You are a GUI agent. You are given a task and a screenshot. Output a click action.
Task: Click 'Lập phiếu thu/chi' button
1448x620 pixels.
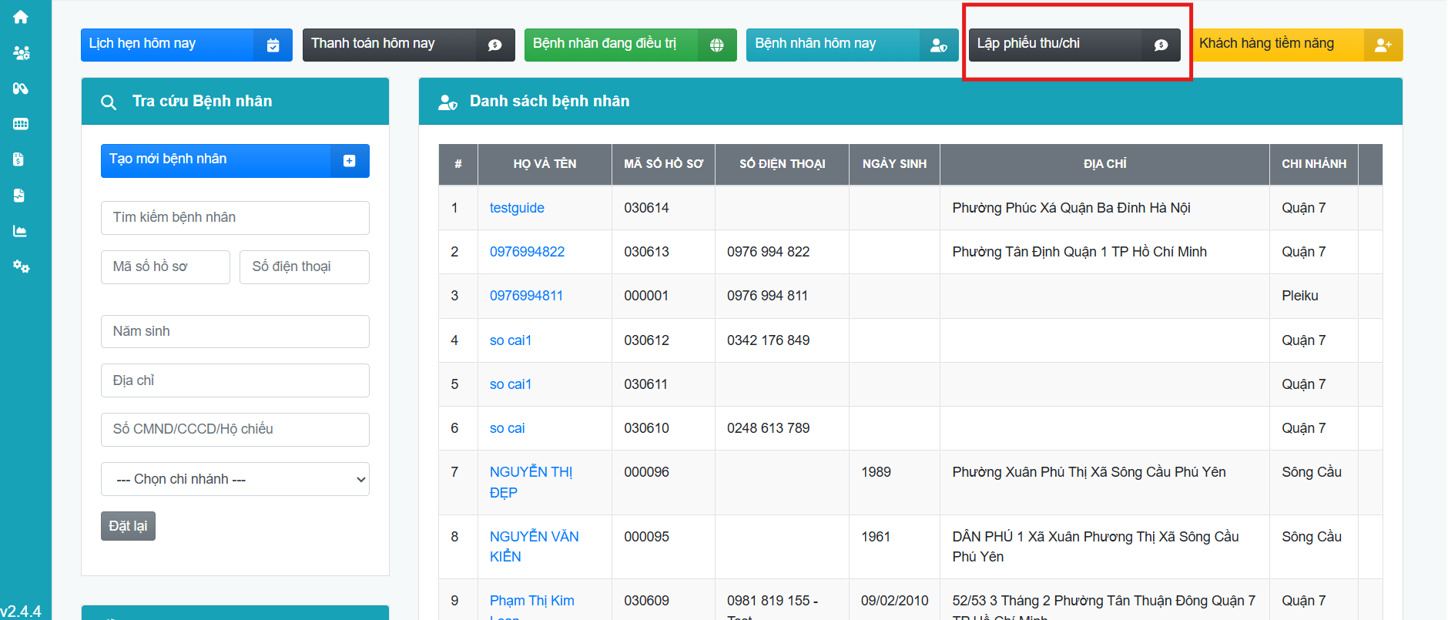point(1074,45)
